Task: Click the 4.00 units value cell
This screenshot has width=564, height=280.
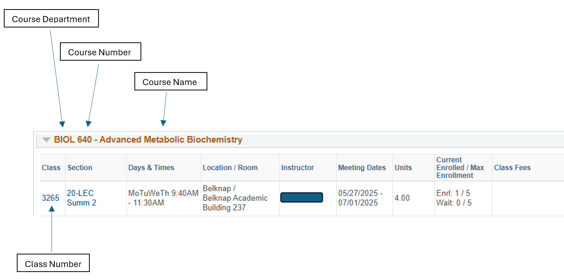Action: (402, 198)
